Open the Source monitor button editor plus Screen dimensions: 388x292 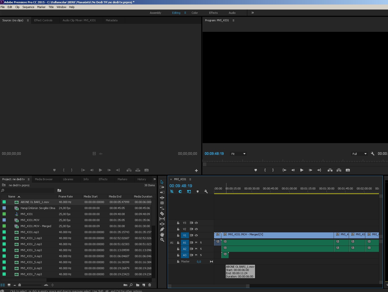(196, 170)
